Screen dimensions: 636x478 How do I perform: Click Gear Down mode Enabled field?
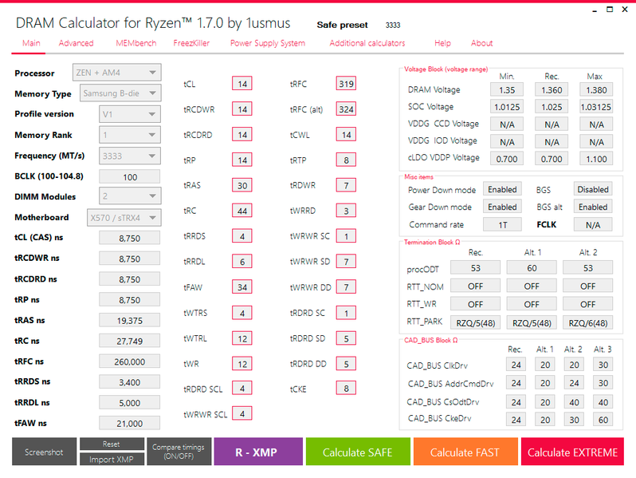pos(502,207)
